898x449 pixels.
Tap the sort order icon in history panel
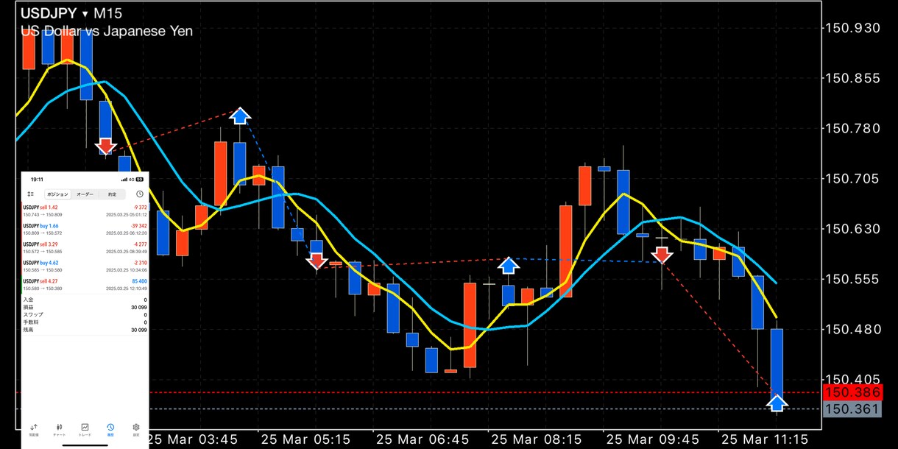click(30, 194)
